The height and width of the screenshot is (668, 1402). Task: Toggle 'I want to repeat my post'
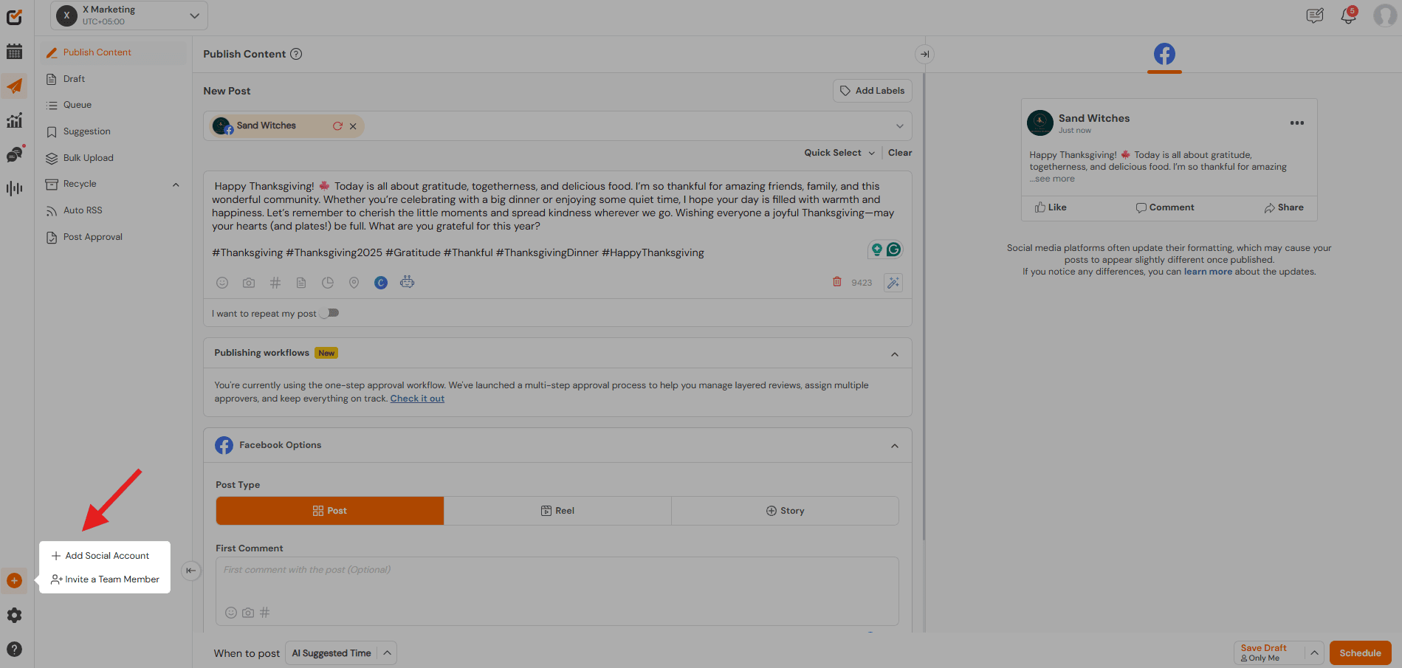click(329, 312)
